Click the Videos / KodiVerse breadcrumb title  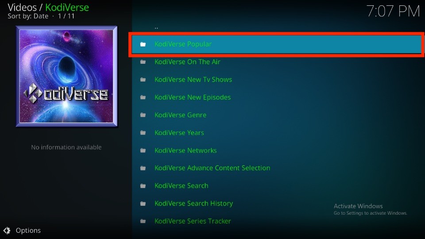pyautogui.click(x=48, y=8)
